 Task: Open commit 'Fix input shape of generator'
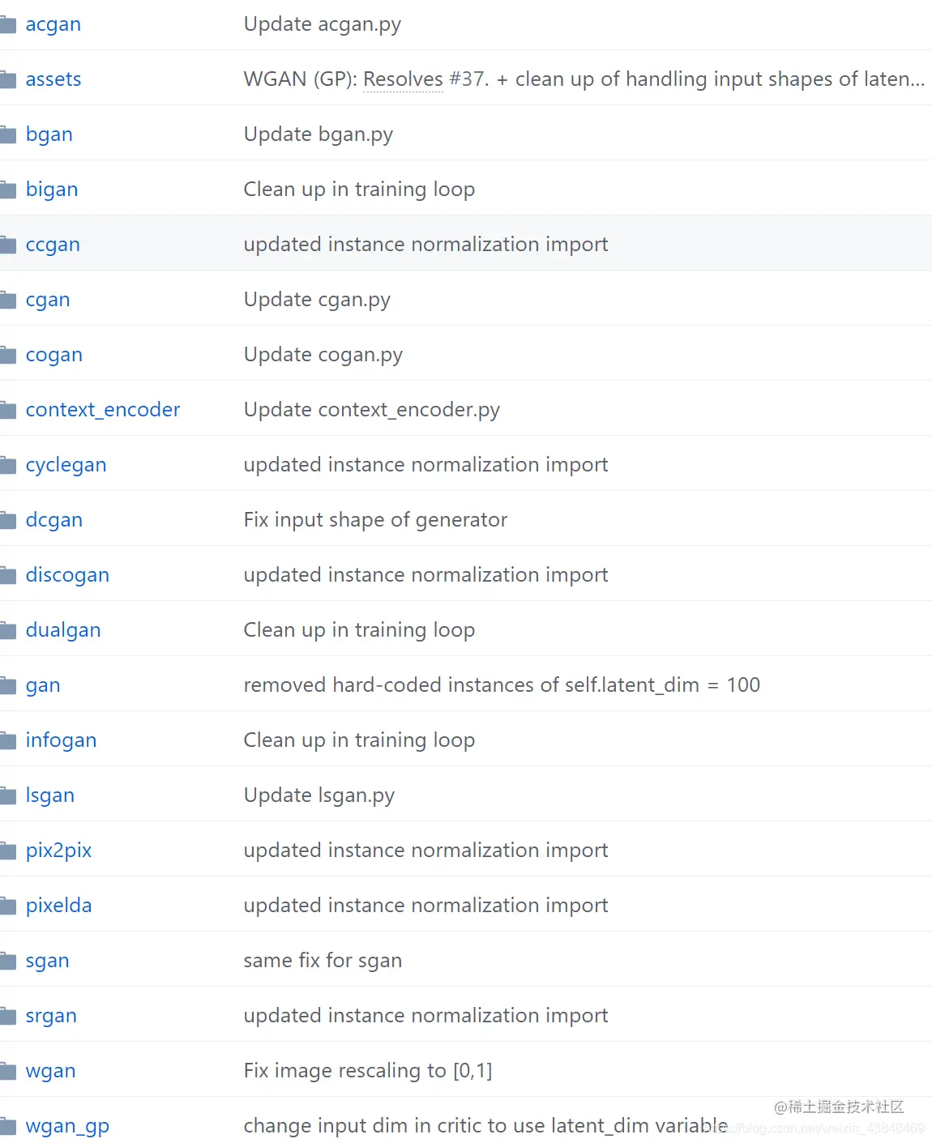click(375, 521)
